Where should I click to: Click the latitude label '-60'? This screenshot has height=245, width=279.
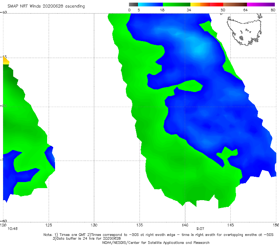3,221
